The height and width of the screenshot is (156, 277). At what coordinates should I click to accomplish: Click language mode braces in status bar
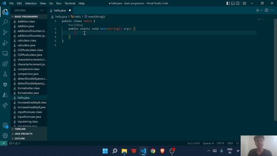pyautogui.click(x=238, y=143)
